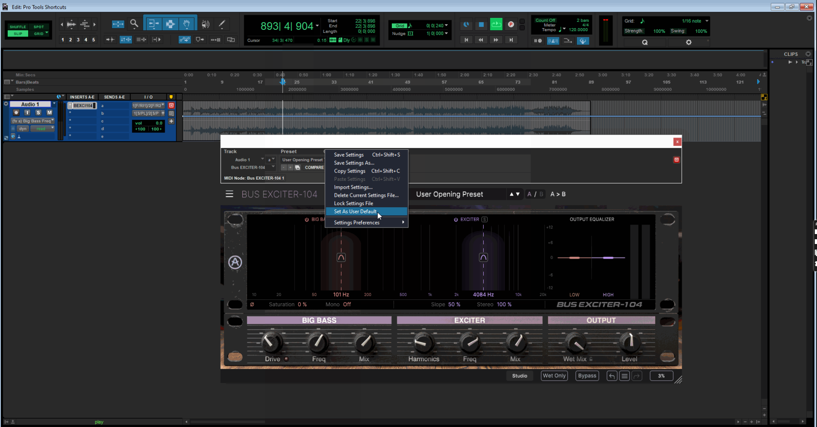Open the quantize settings gear icon
Viewport: 817px width, 427px height.
coord(689,42)
